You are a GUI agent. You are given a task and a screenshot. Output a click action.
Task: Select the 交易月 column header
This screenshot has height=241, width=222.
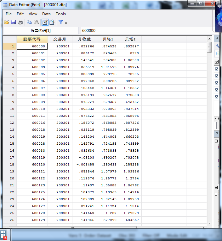tap(60, 39)
